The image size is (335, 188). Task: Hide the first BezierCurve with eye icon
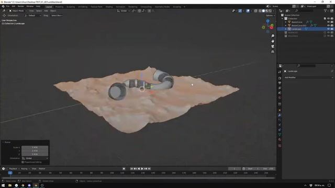tap(328, 22)
